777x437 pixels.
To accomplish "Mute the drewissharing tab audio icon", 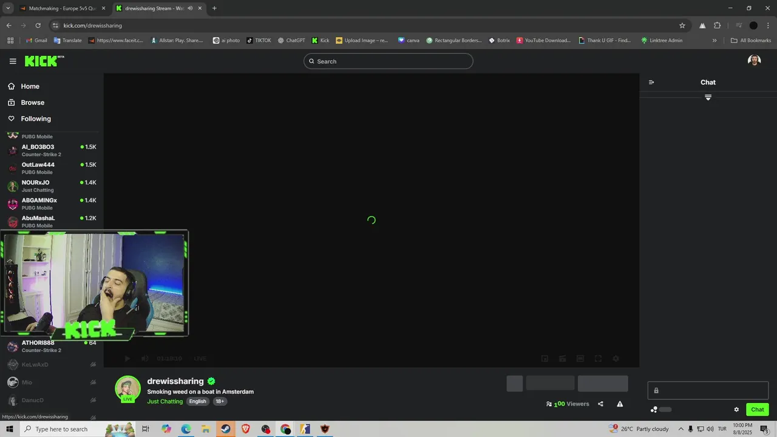I will (x=190, y=8).
